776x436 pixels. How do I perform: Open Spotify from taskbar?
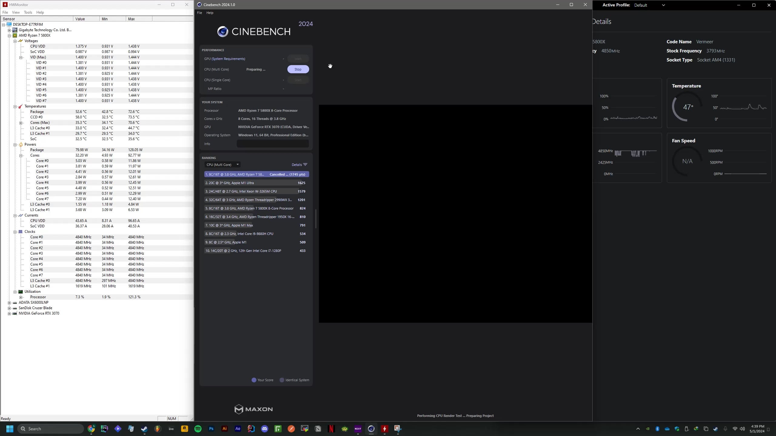[198, 429]
